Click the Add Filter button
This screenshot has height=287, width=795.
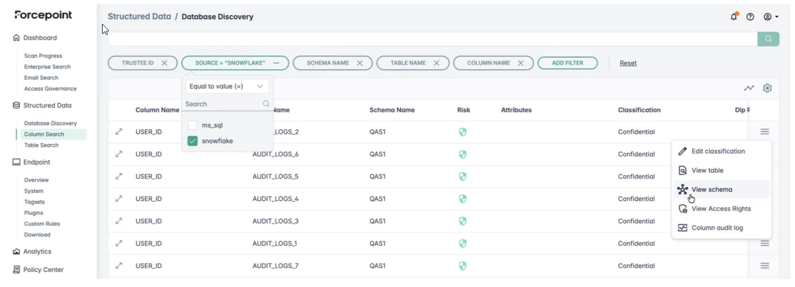(567, 63)
